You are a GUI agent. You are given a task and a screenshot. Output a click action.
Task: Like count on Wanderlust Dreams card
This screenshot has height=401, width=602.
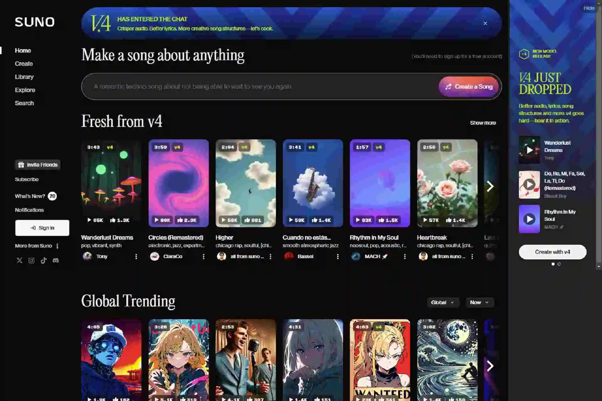pyautogui.click(x=120, y=220)
